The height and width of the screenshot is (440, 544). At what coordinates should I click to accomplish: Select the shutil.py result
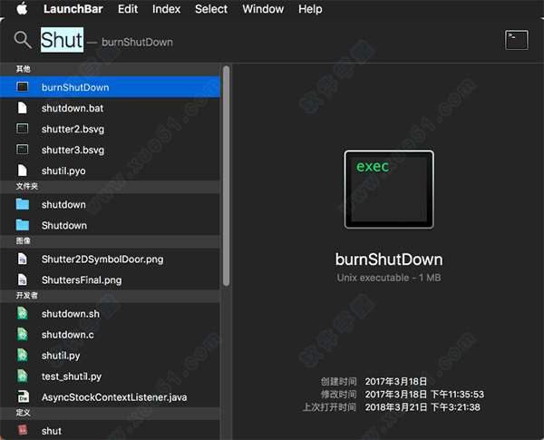110,355
